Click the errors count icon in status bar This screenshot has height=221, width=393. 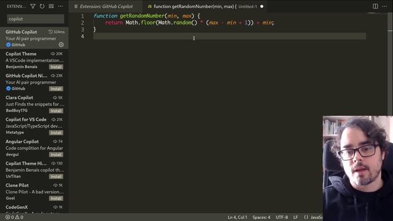tap(8, 217)
